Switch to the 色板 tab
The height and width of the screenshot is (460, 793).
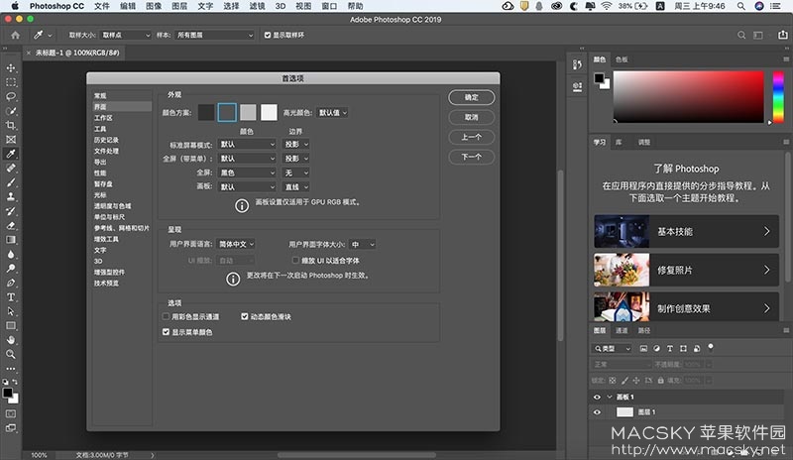(x=622, y=59)
